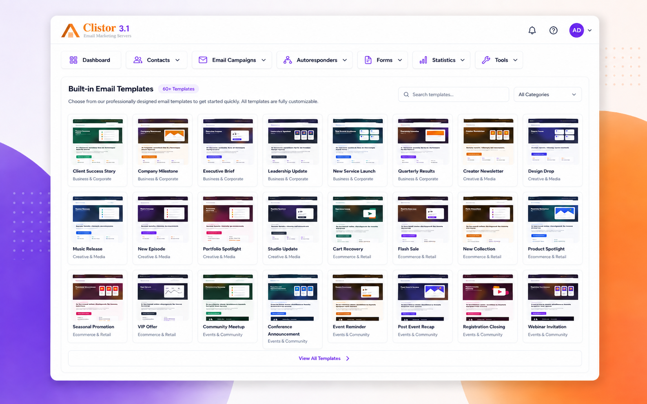Click the Flash Sale template title
The image size is (647, 404).
(x=408, y=249)
